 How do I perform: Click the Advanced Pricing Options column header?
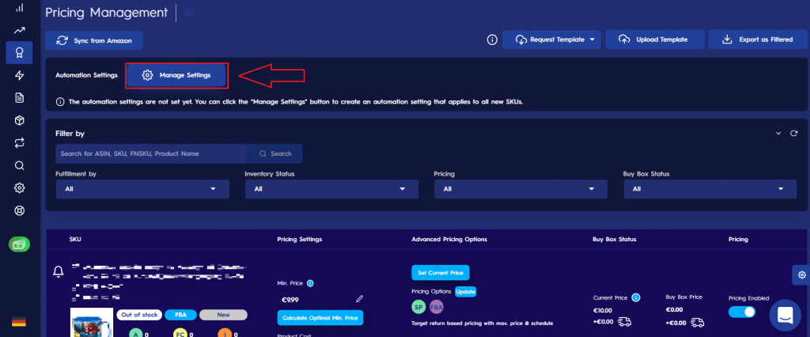point(449,240)
